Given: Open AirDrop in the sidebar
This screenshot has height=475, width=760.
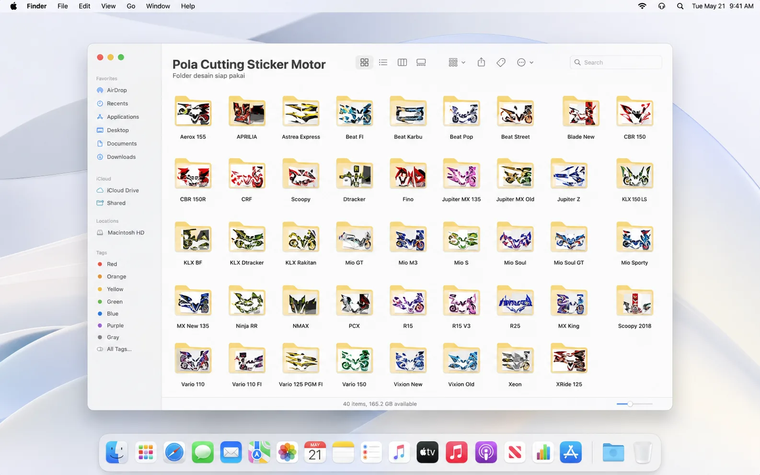Looking at the screenshot, I should click(116, 90).
